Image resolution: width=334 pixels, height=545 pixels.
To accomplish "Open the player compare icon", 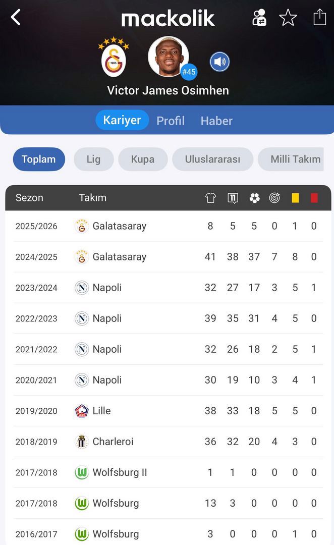I will click(259, 18).
